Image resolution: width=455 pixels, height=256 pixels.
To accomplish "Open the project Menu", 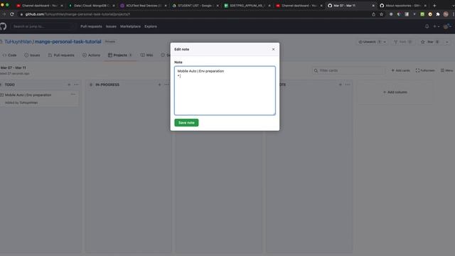I will (x=447, y=70).
